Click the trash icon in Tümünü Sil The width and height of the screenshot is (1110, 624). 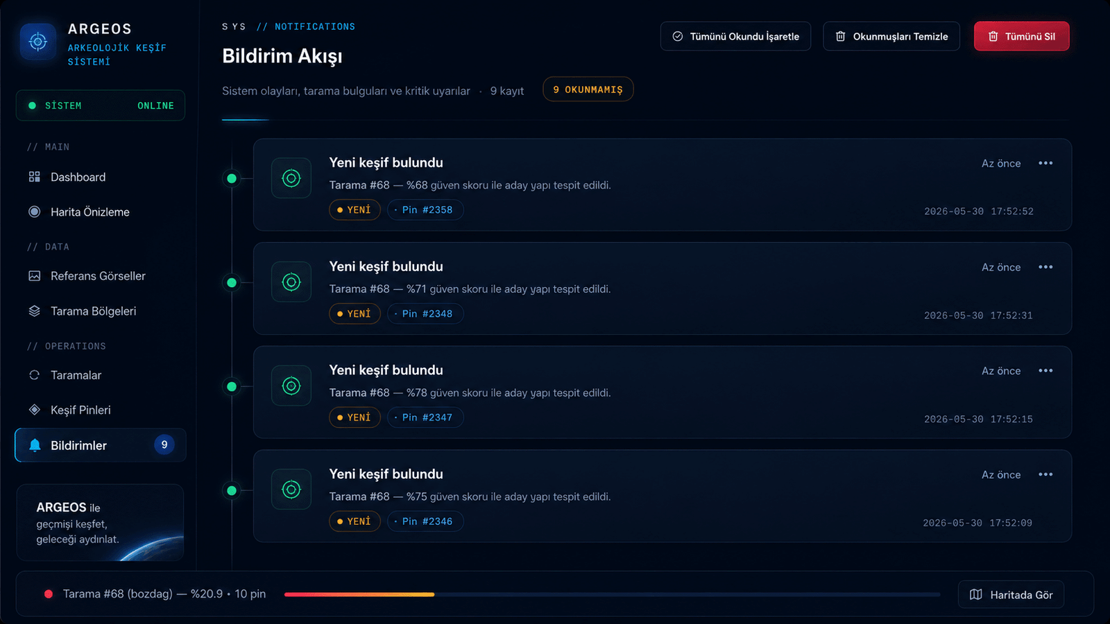pos(993,36)
